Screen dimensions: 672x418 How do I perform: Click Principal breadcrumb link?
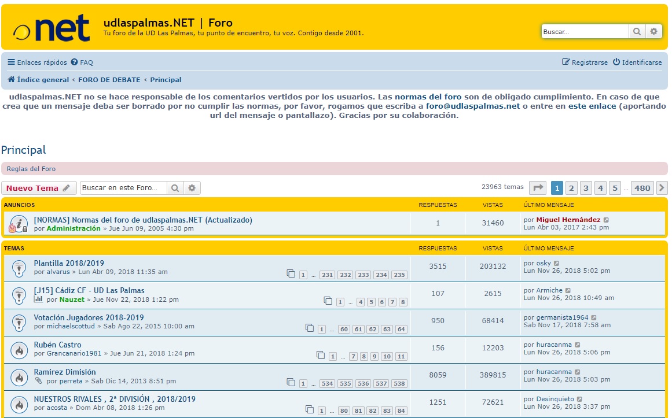(x=166, y=80)
